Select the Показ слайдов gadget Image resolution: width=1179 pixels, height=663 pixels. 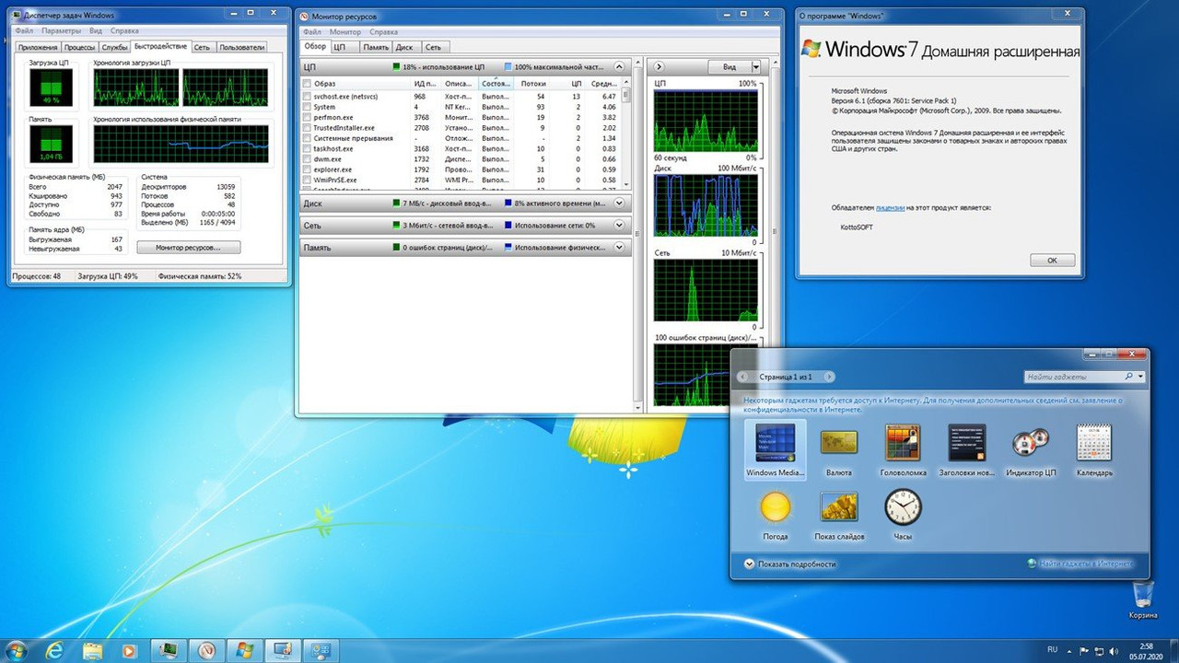click(x=839, y=514)
